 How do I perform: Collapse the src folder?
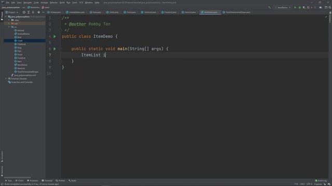pos(9,27)
